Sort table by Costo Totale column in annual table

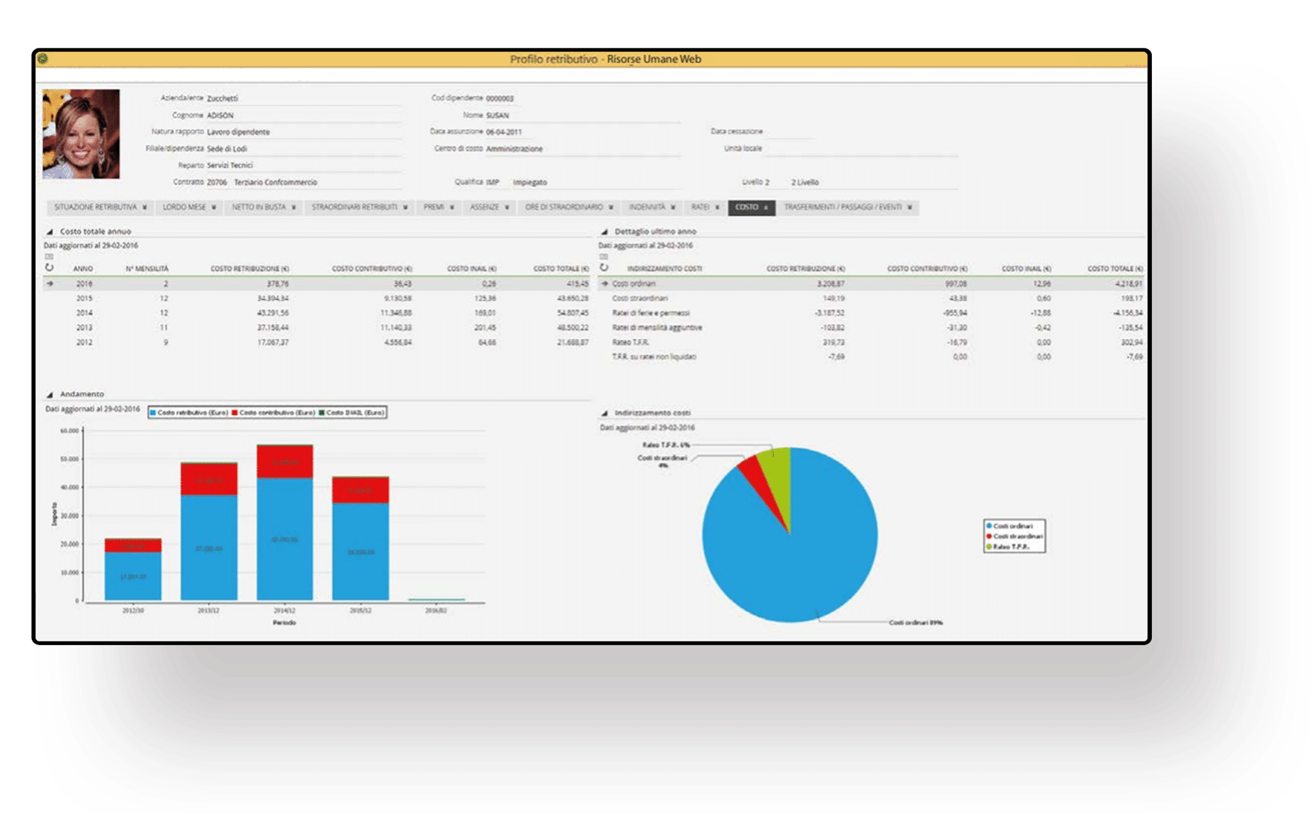560,269
